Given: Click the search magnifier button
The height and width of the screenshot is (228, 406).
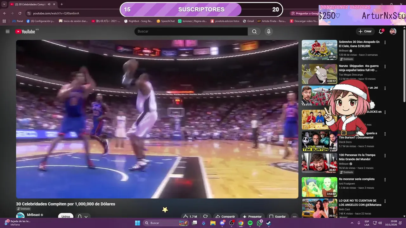Looking at the screenshot, I should click(254, 31).
